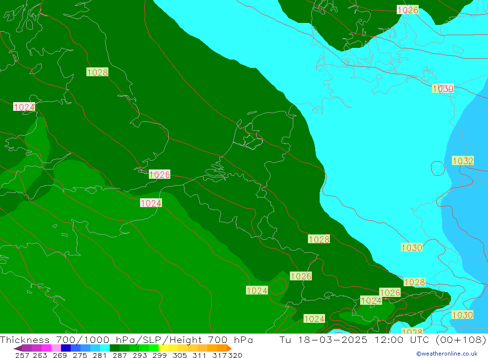This screenshot has width=488, height=358.
Task: Click the legend value 305
Action: pos(179,355)
